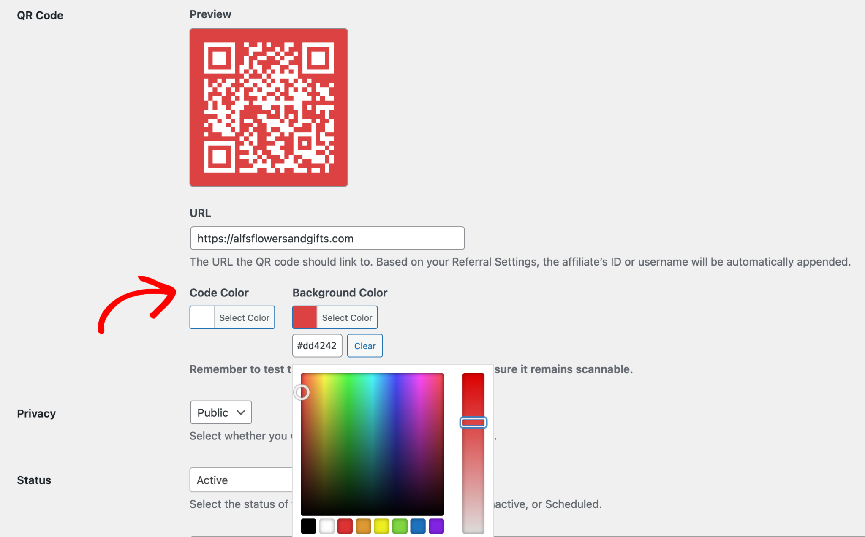The width and height of the screenshot is (865, 537).
Task: Click Select Color under Code Color
Action: click(x=244, y=318)
